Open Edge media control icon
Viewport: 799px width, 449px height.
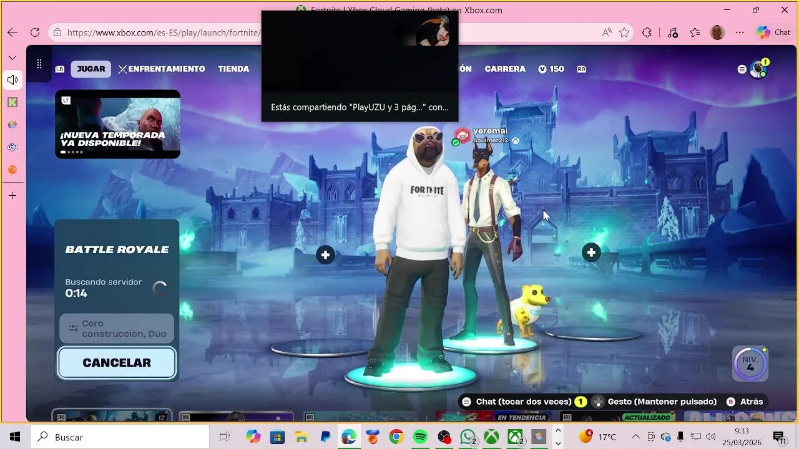coord(672,32)
